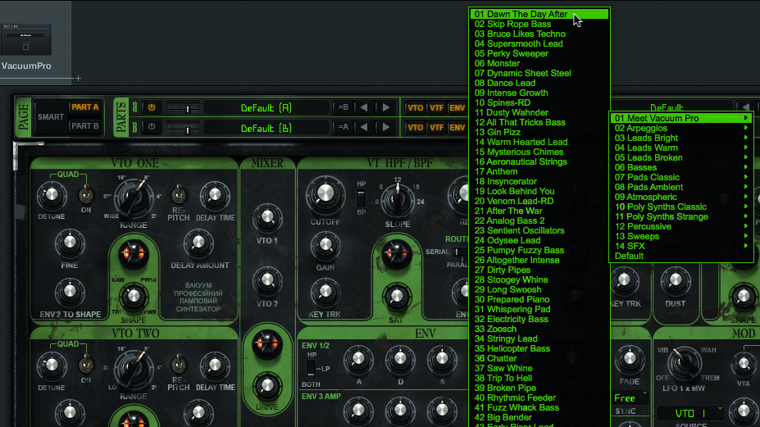
Task: Toggle ENV 1/2 HP/LP/Both switch
Action: (312, 369)
